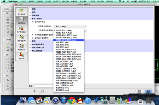Expand the 图形区域 section
Viewport: 159px width, 105px height.
point(30,15)
